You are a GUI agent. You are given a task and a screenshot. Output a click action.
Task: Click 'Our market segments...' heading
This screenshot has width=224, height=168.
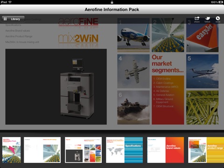[x=168, y=63]
